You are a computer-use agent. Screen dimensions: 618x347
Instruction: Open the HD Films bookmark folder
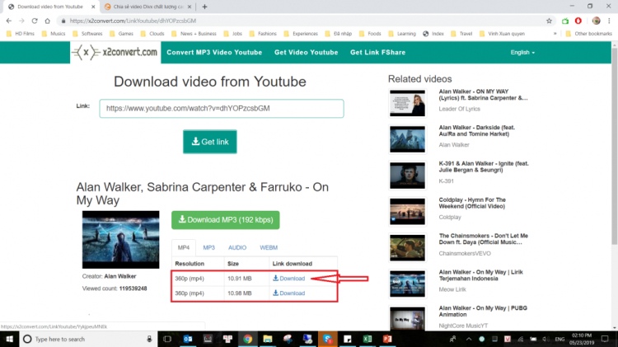(21, 34)
